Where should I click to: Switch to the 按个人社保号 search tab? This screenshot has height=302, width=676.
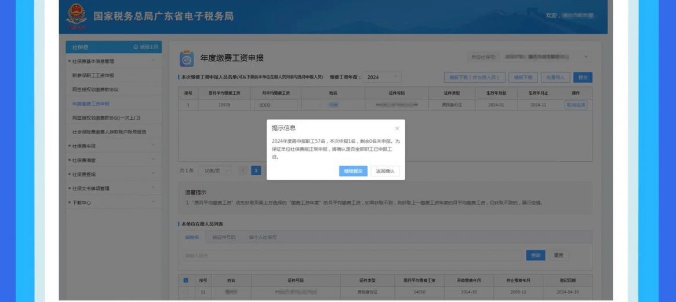[x=263, y=237]
